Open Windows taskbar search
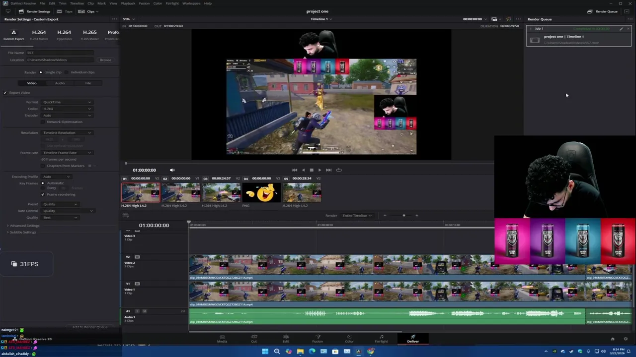 point(277,352)
